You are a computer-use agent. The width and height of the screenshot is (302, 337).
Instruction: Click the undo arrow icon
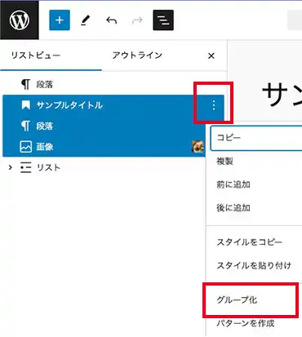(x=111, y=20)
